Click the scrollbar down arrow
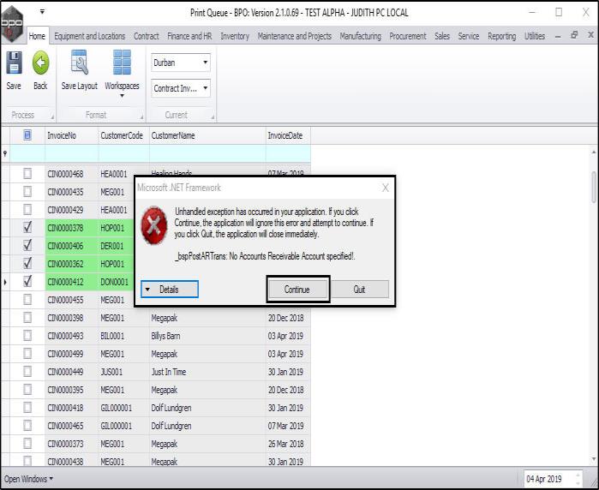 [594, 459]
